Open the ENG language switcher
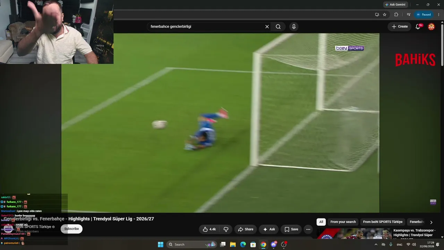This screenshot has width=444, height=250. (400, 244)
